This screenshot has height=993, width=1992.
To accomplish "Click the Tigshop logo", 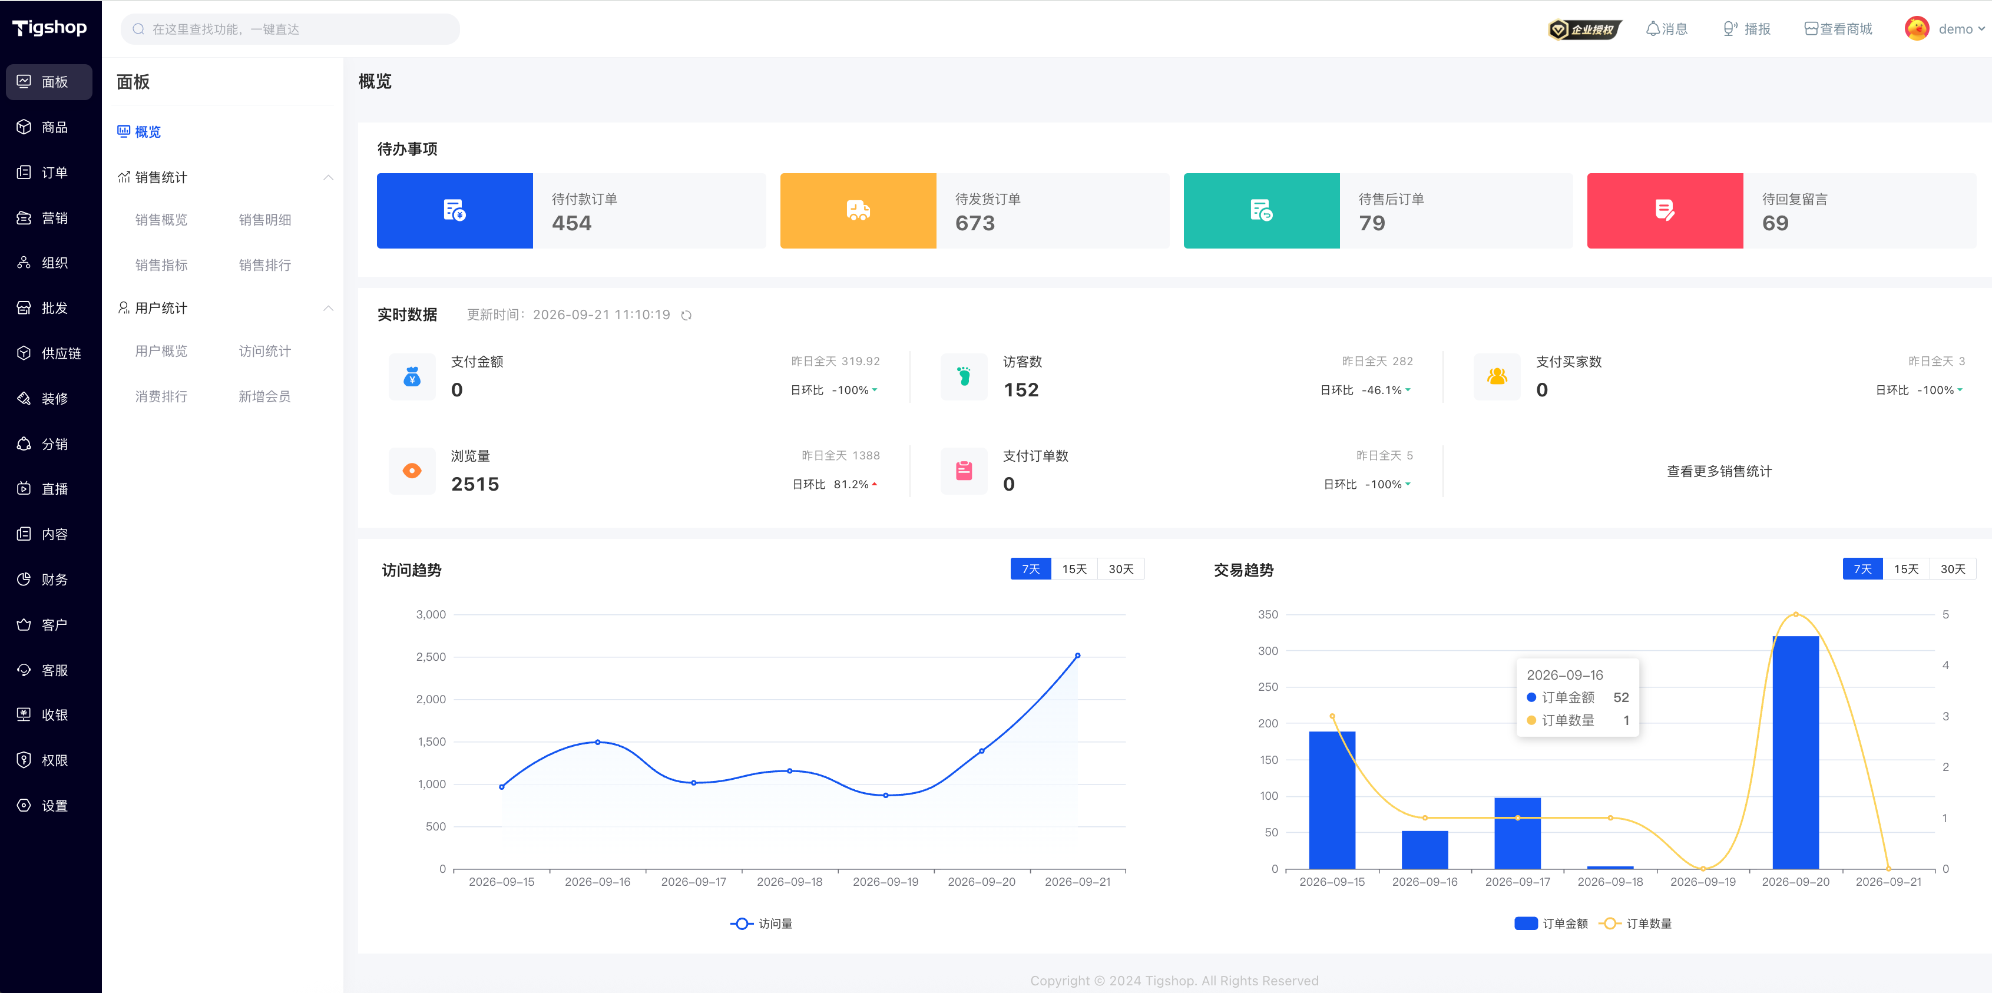I will coord(49,28).
